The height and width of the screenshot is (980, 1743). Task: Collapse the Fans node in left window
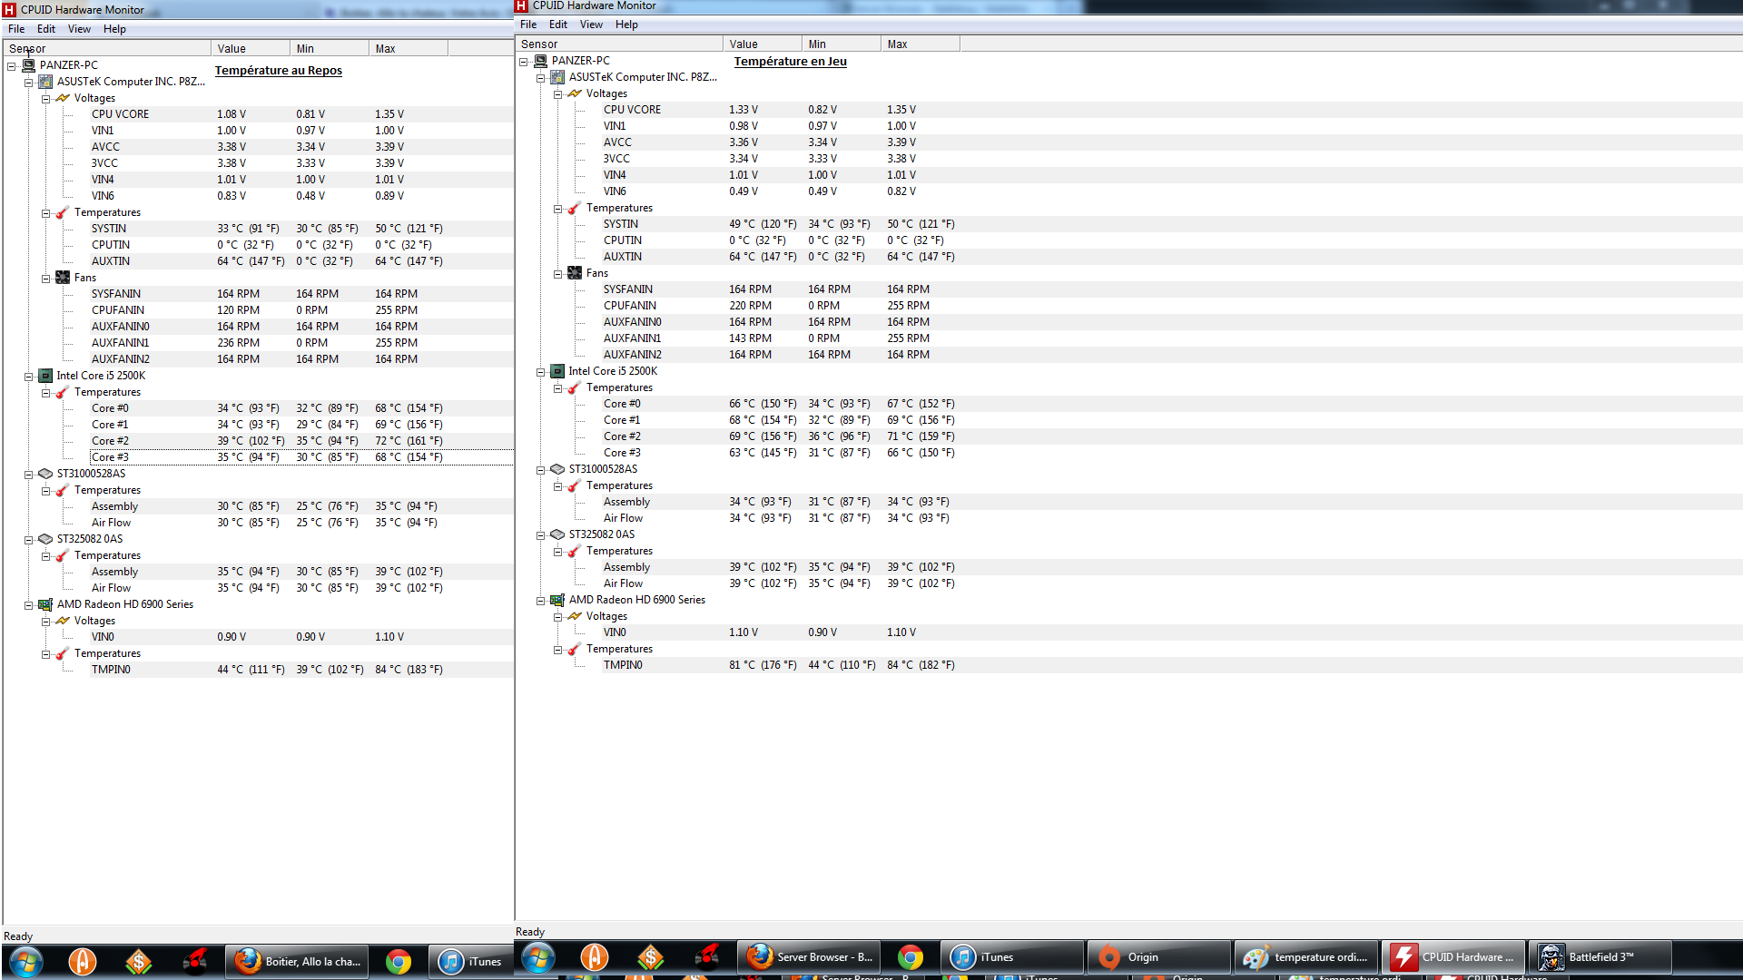point(45,279)
